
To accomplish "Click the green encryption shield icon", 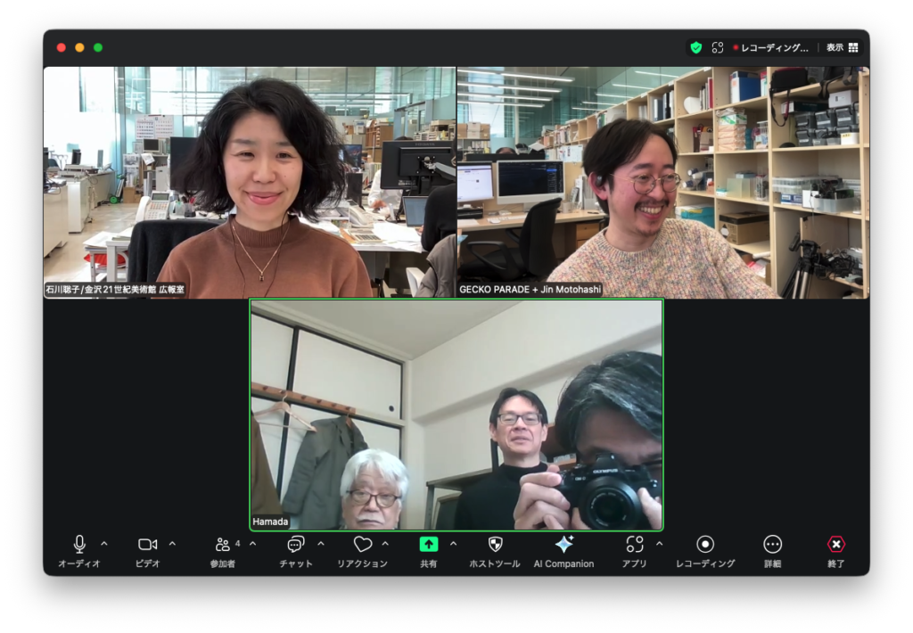I will [696, 47].
